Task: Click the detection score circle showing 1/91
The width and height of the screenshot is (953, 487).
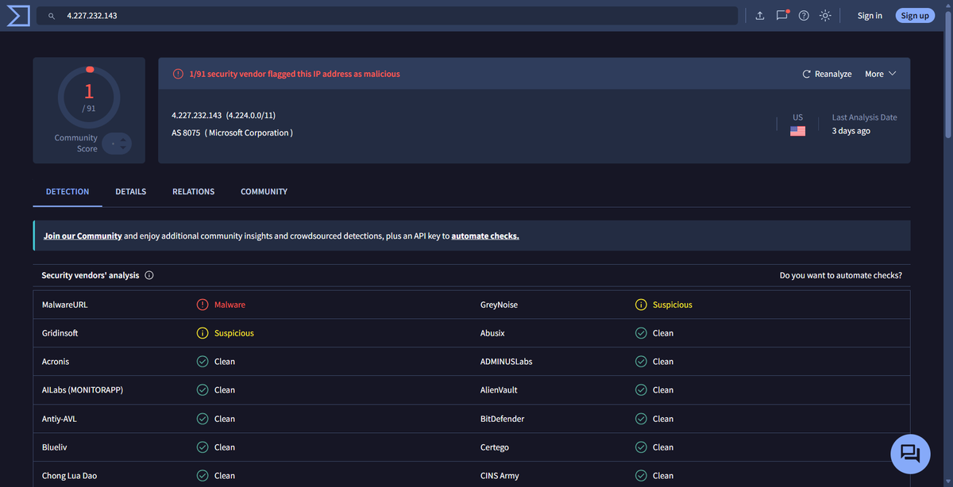Action: pos(89,98)
